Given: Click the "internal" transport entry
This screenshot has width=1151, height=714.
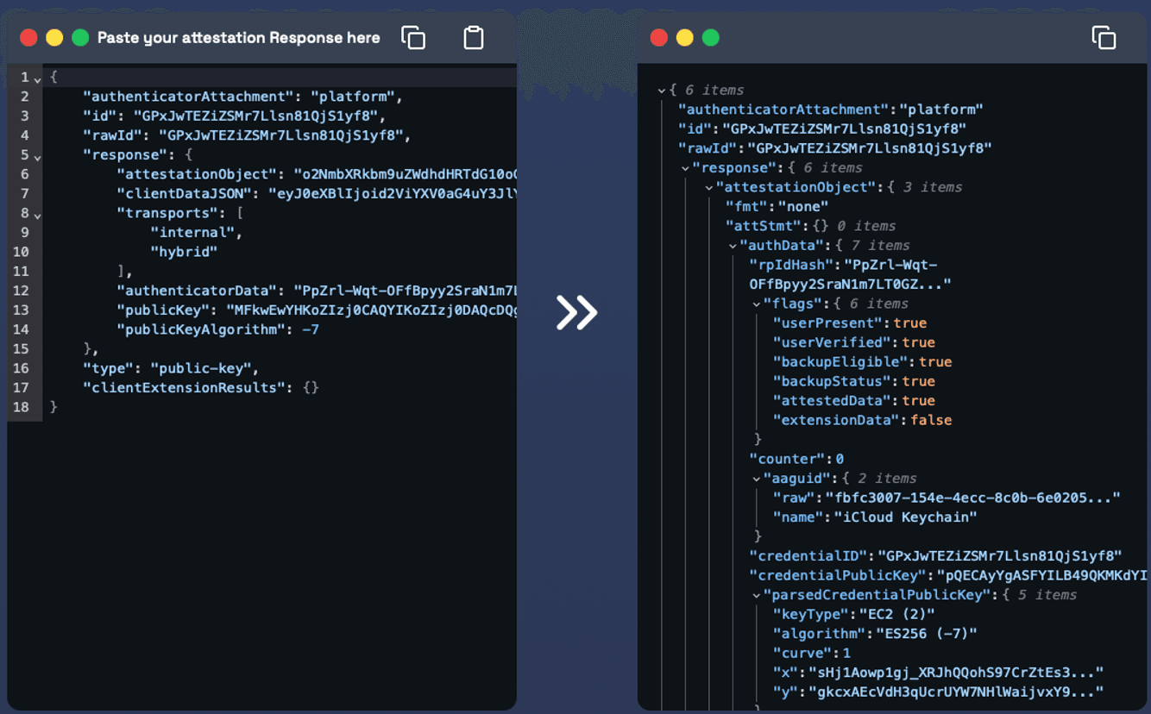Looking at the screenshot, I should pyautogui.click(x=196, y=232).
